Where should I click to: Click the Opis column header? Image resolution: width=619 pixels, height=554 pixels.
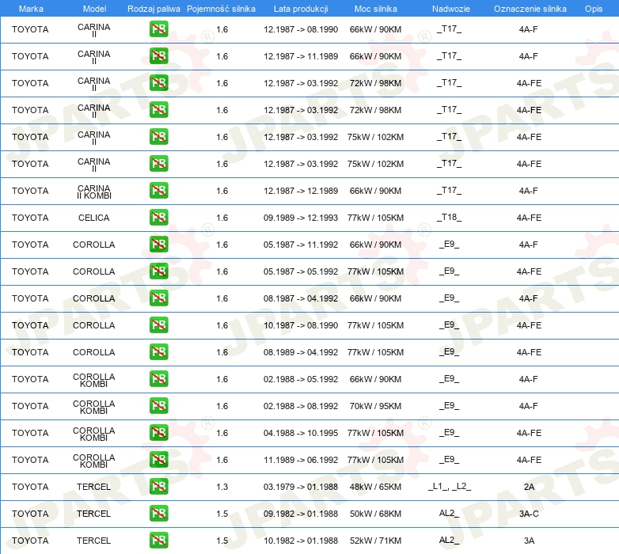click(x=594, y=9)
